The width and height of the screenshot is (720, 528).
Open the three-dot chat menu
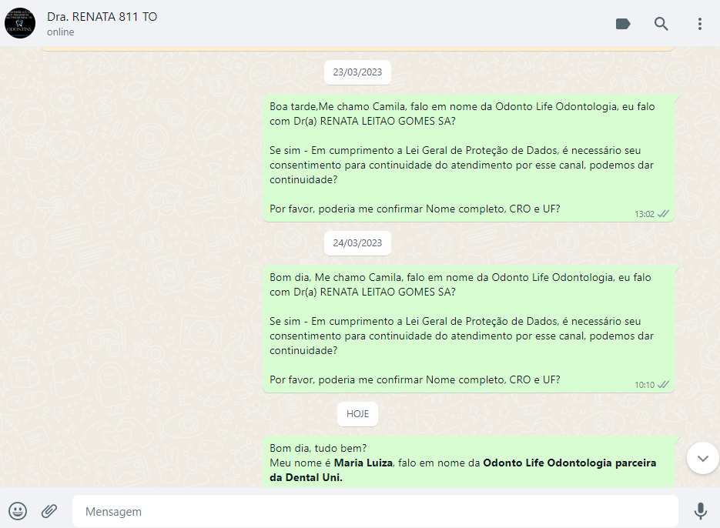(699, 24)
